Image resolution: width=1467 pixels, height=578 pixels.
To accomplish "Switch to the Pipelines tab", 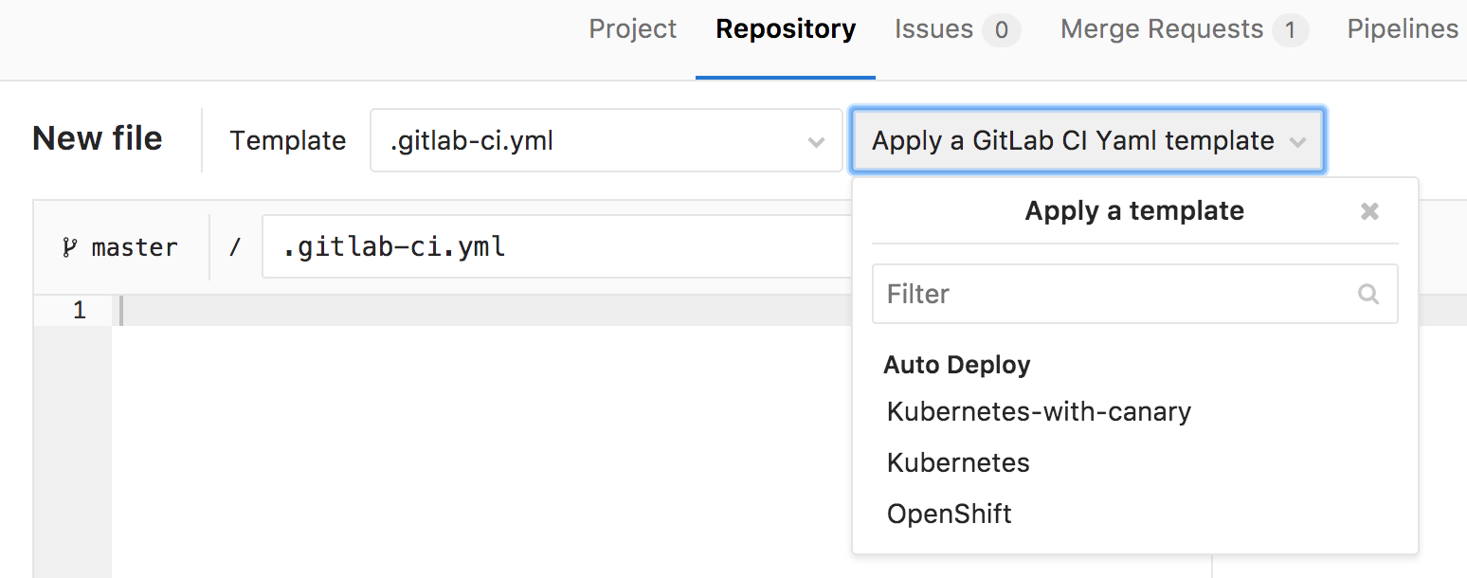I will (x=1403, y=29).
